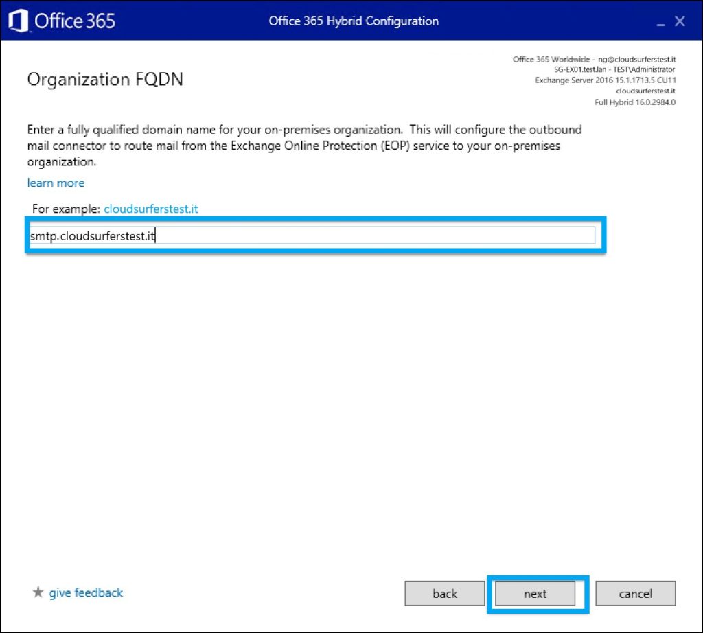Image resolution: width=703 pixels, height=633 pixels.
Task: Click the Office 365 Worldwide account line
Action: coord(594,59)
